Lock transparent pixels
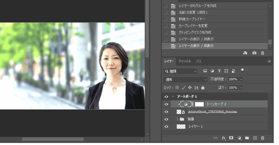Screen dimensions: 279x145 [177, 88]
